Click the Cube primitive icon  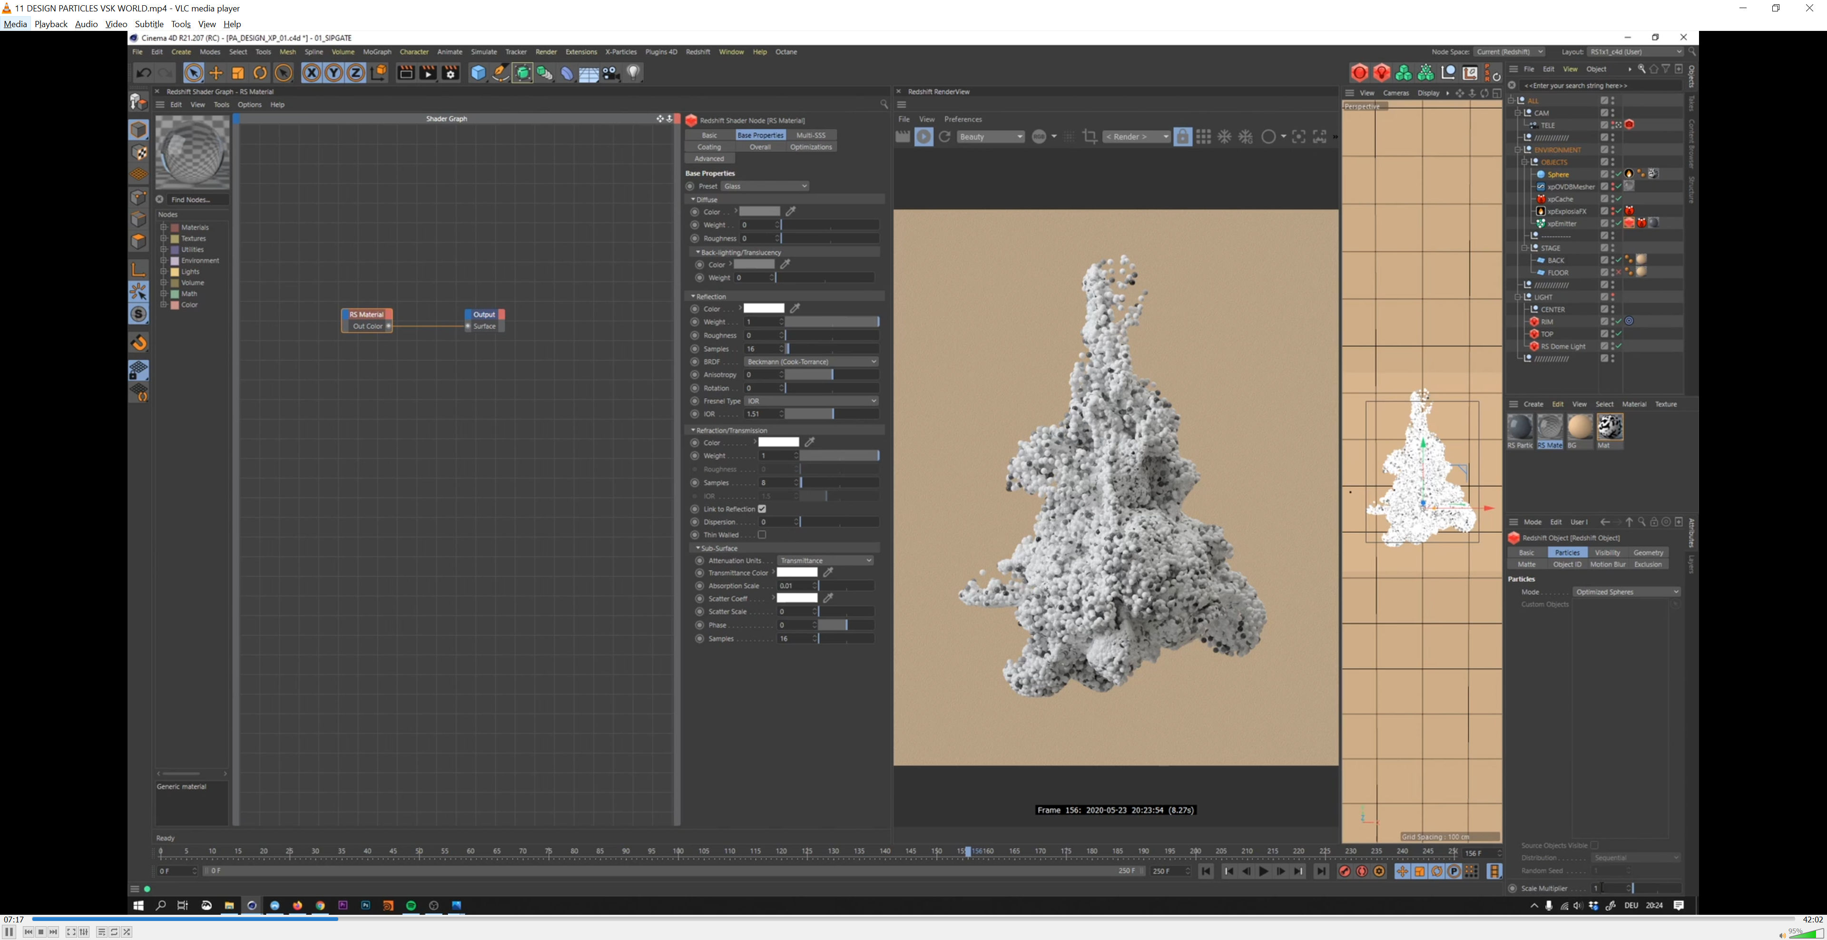478,73
